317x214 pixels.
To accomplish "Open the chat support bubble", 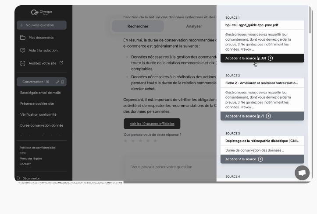I will [302, 173].
